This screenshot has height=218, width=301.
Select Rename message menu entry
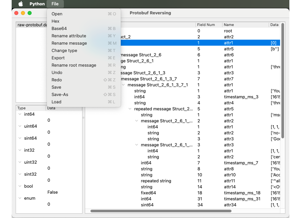84,43
